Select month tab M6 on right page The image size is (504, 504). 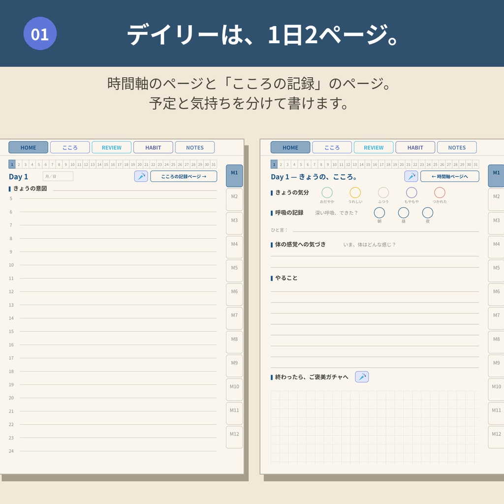coord(496,295)
